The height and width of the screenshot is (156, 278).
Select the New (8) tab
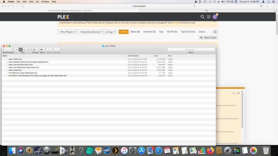(x=135, y=32)
